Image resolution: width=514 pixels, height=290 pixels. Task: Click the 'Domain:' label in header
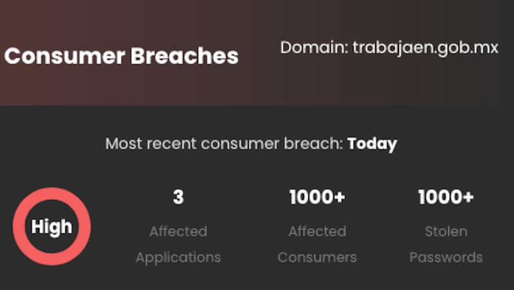pyautogui.click(x=314, y=47)
